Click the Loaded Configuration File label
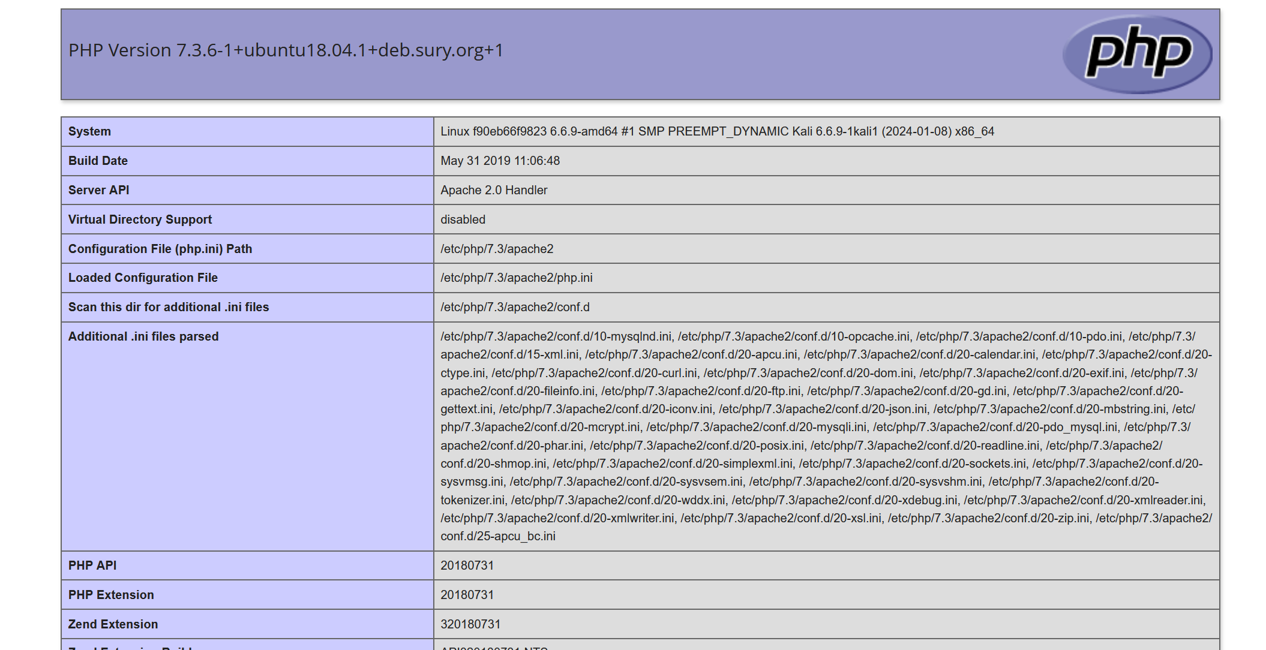The height and width of the screenshot is (650, 1266). [x=143, y=278]
